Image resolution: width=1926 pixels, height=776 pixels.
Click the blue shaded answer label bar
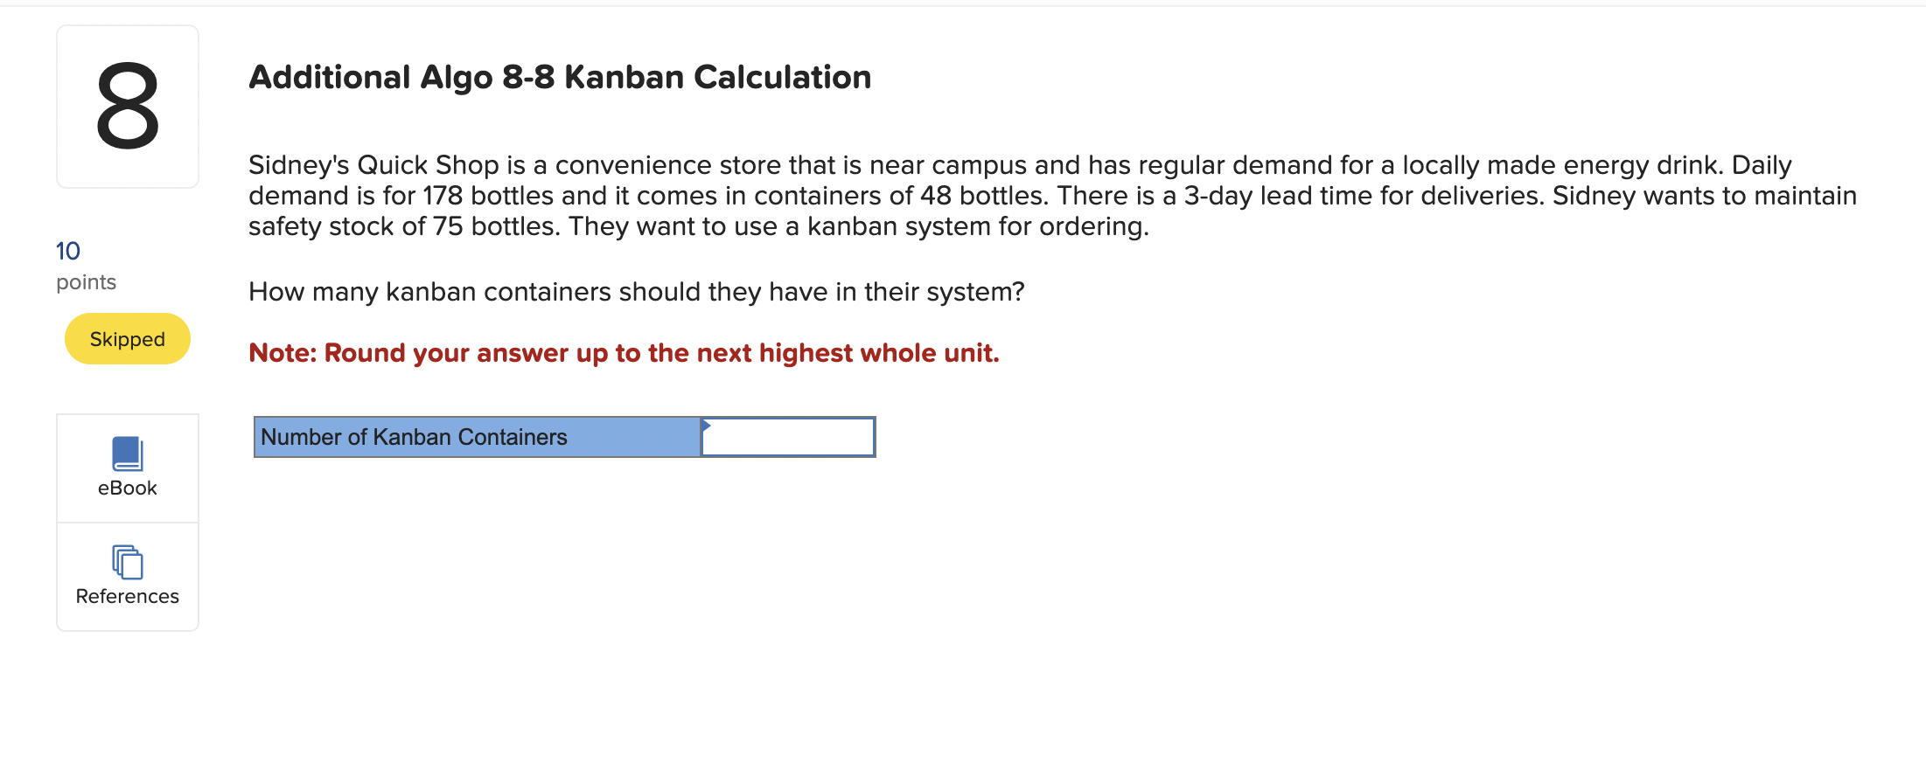pos(477,437)
